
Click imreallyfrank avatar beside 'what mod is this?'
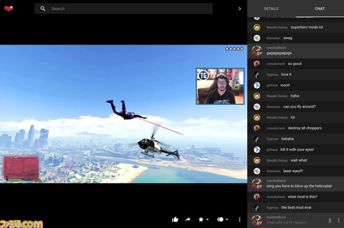click(x=257, y=197)
